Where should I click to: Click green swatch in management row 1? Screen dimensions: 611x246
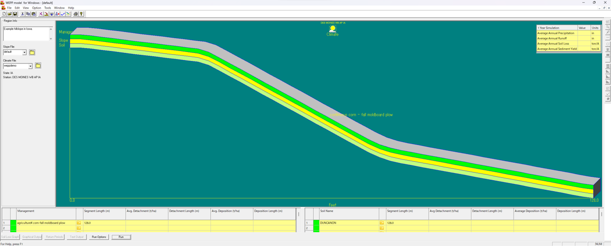[13, 223]
